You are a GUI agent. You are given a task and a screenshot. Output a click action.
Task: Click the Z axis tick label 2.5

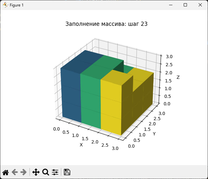click(169, 65)
